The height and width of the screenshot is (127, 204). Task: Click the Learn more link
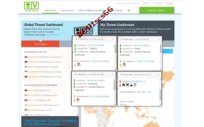pos(52,35)
